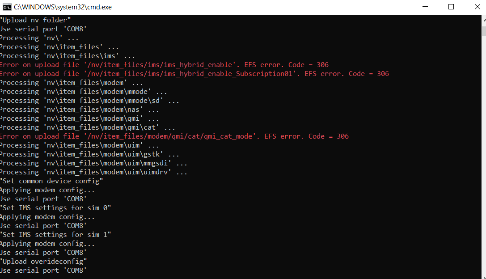The height and width of the screenshot is (279, 486).
Task: Click the line Processing 'nv\item_files\modem\uim\gstk' ...
Action: pos(89,154)
